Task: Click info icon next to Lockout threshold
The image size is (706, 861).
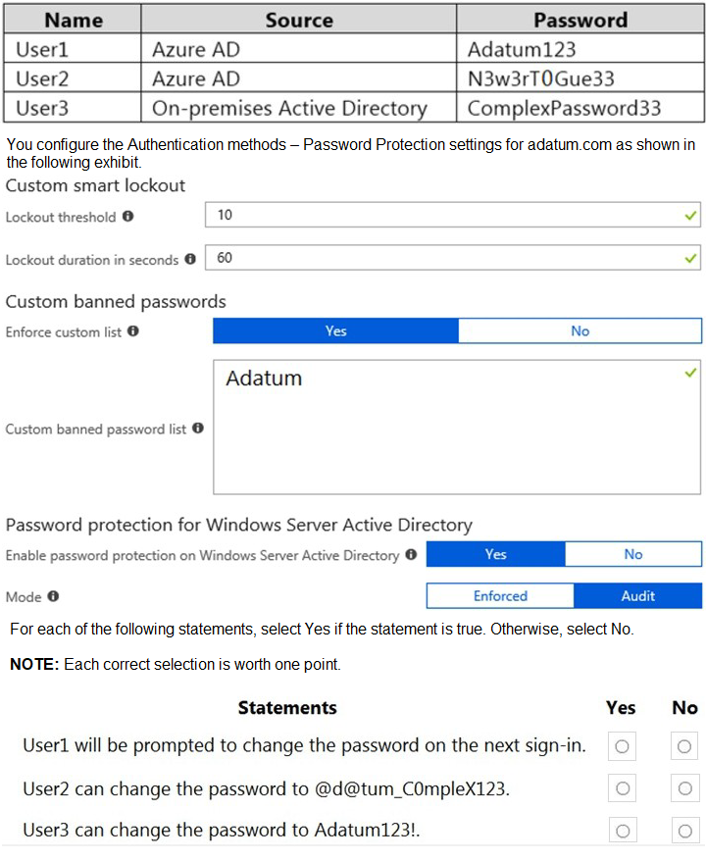Action: point(127,216)
